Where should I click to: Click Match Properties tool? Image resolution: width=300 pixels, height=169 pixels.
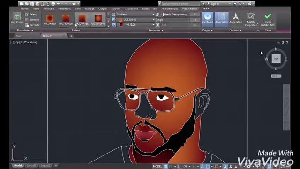251,19
